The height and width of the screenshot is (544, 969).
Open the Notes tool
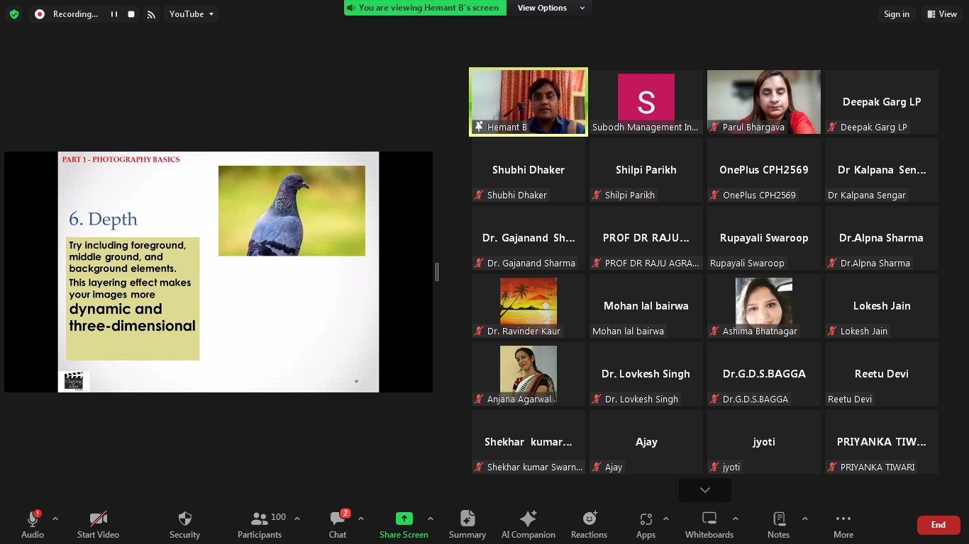(x=778, y=524)
